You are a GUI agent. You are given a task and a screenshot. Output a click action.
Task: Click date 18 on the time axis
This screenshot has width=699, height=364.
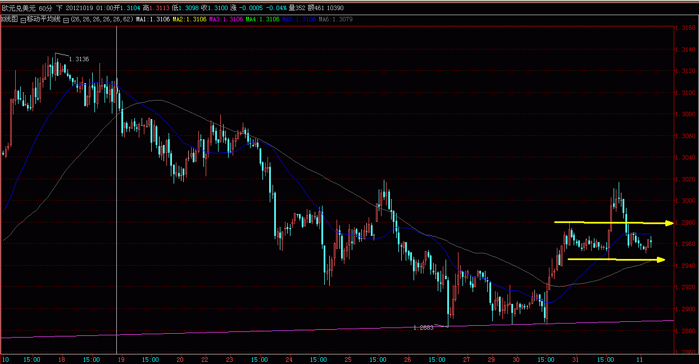pos(61,359)
